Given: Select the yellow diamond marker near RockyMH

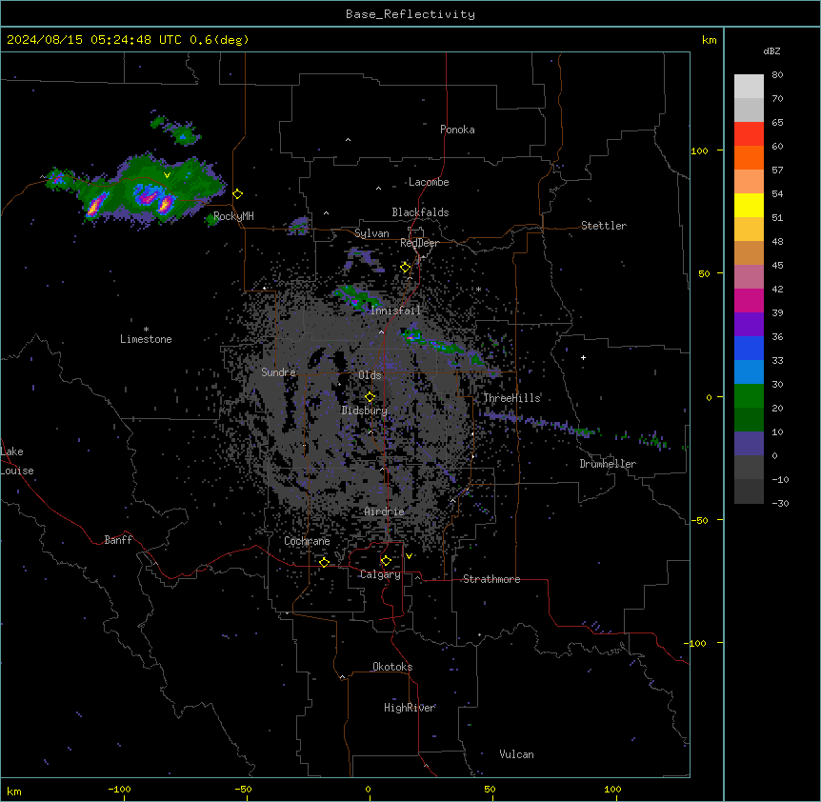Looking at the screenshot, I should (238, 194).
